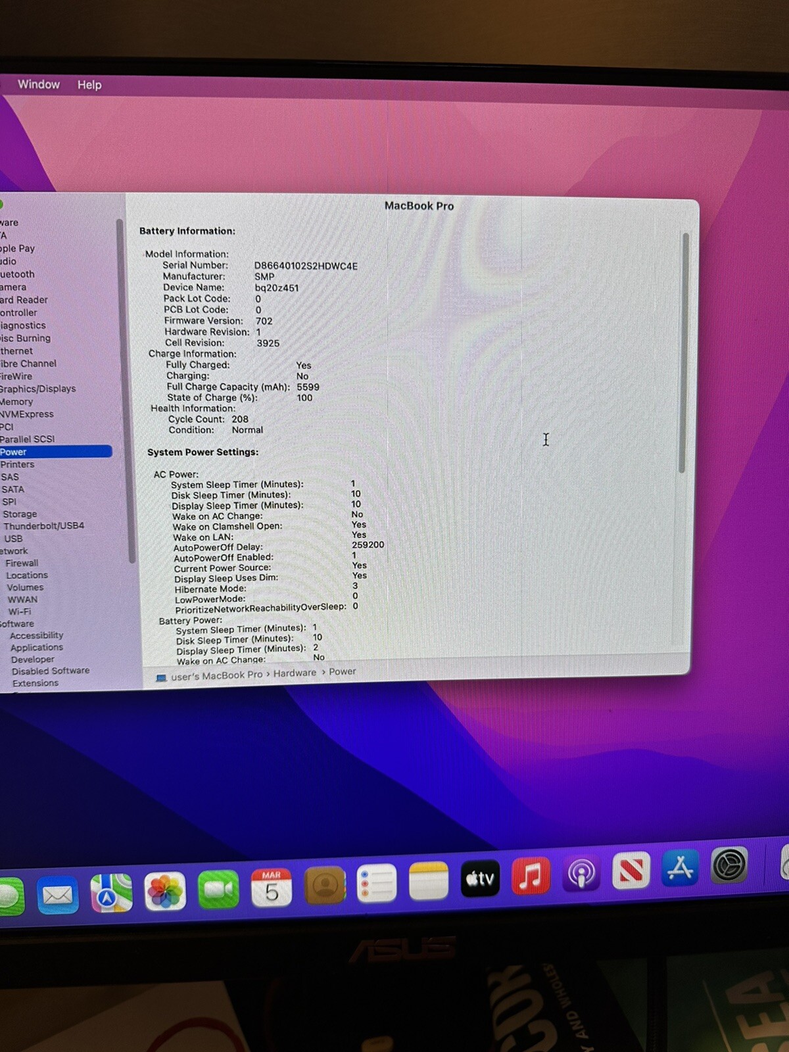View Firewall settings information
The height and width of the screenshot is (1052, 789).
(x=22, y=563)
